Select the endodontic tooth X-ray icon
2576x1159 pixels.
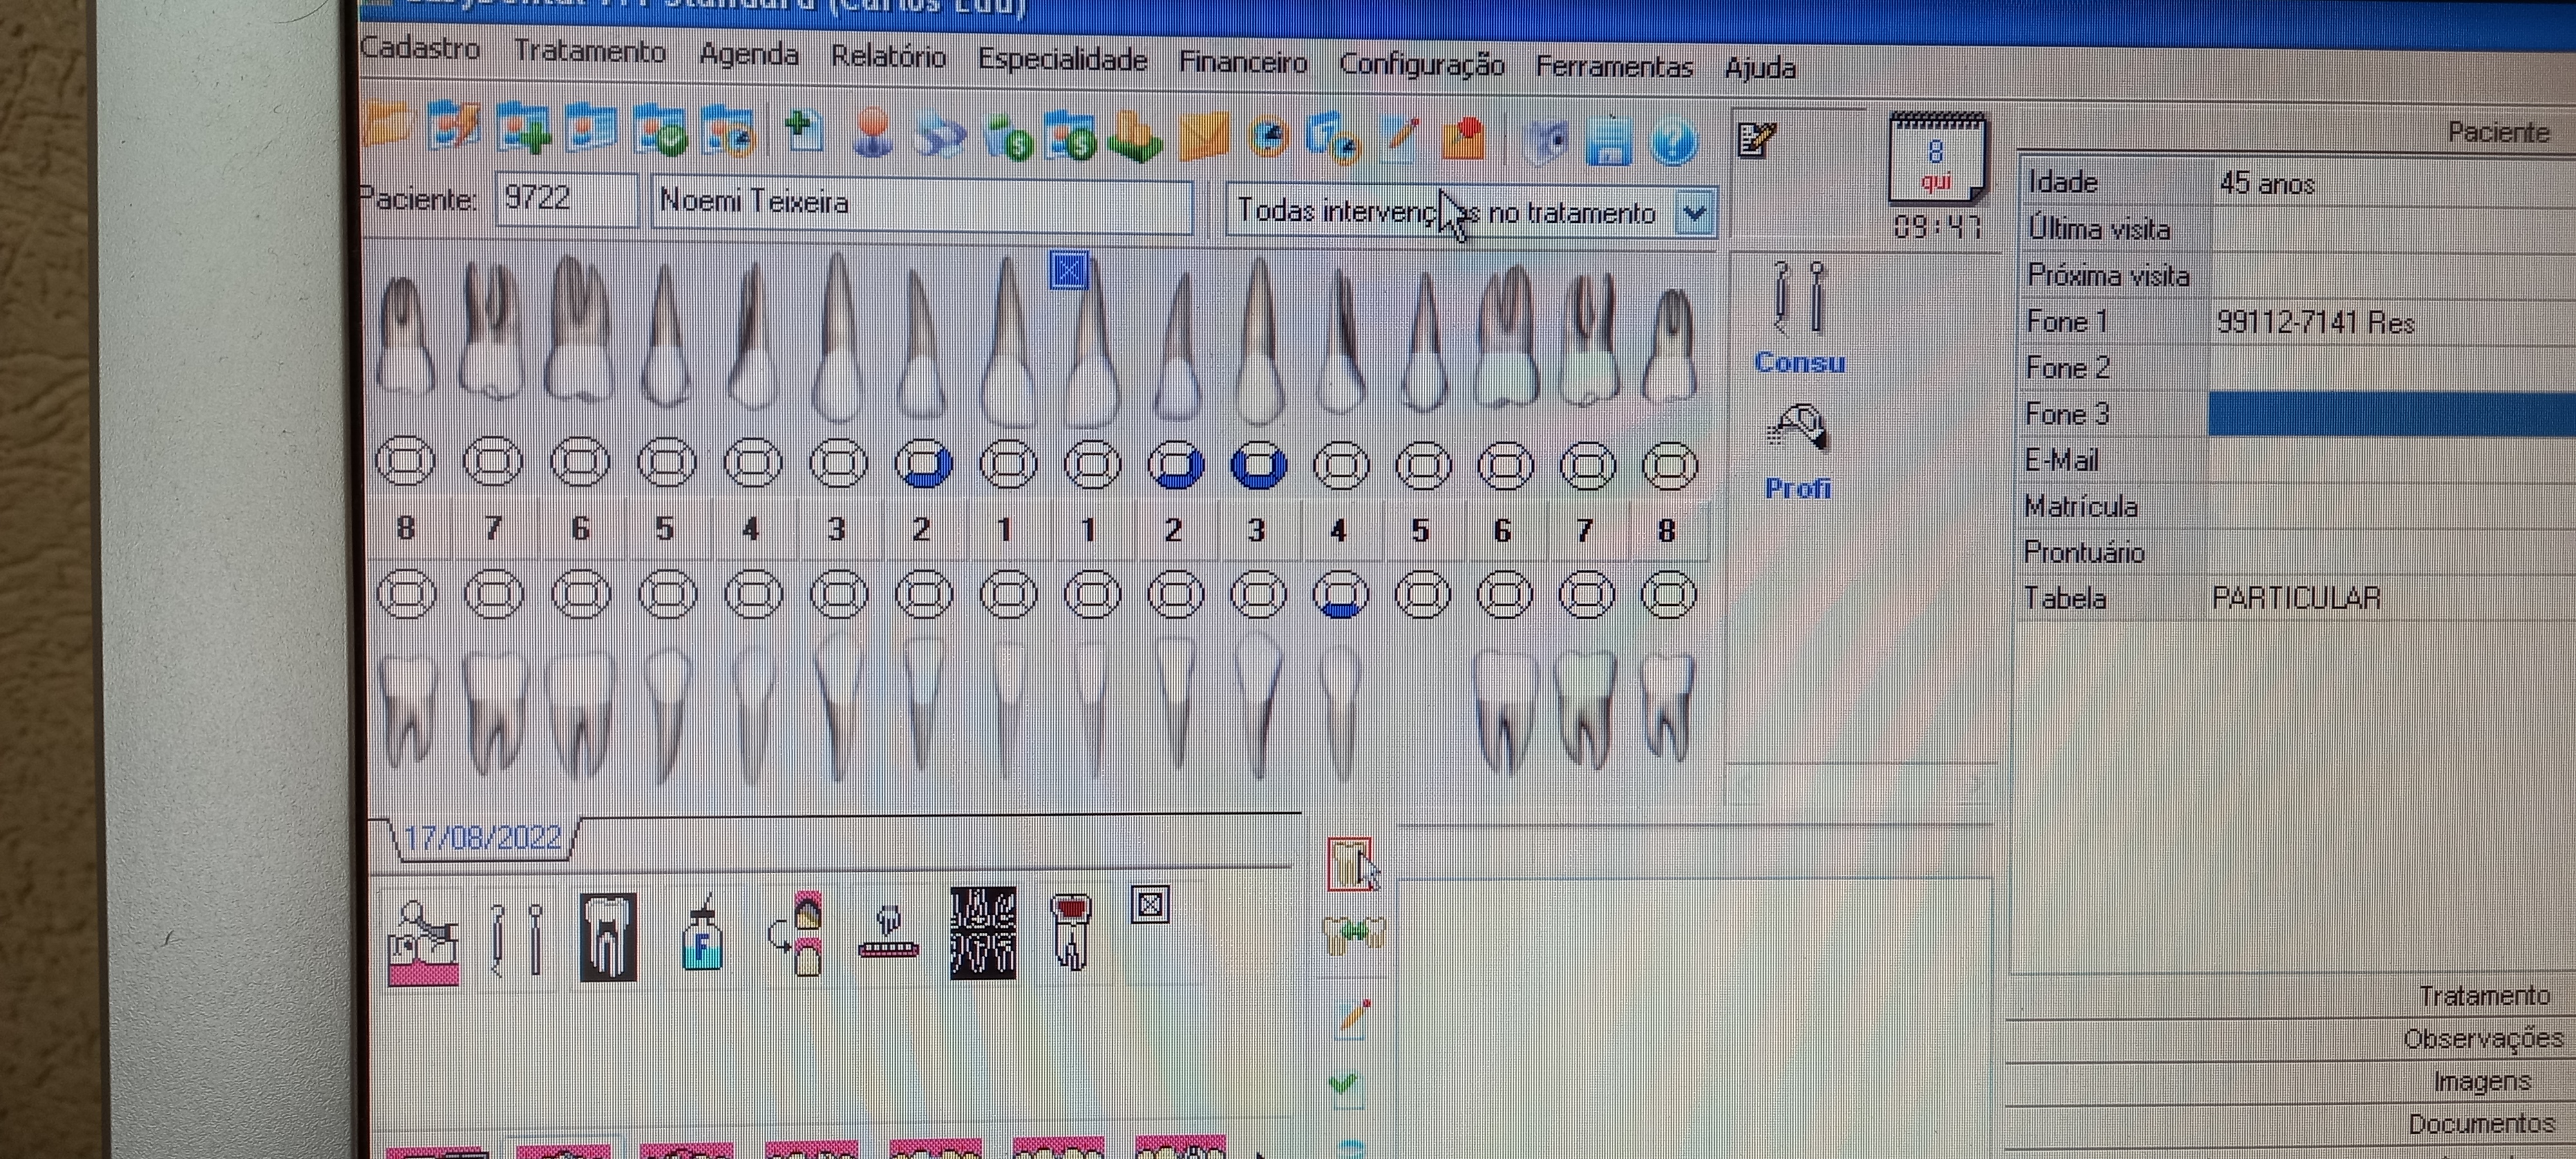(608, 936)
